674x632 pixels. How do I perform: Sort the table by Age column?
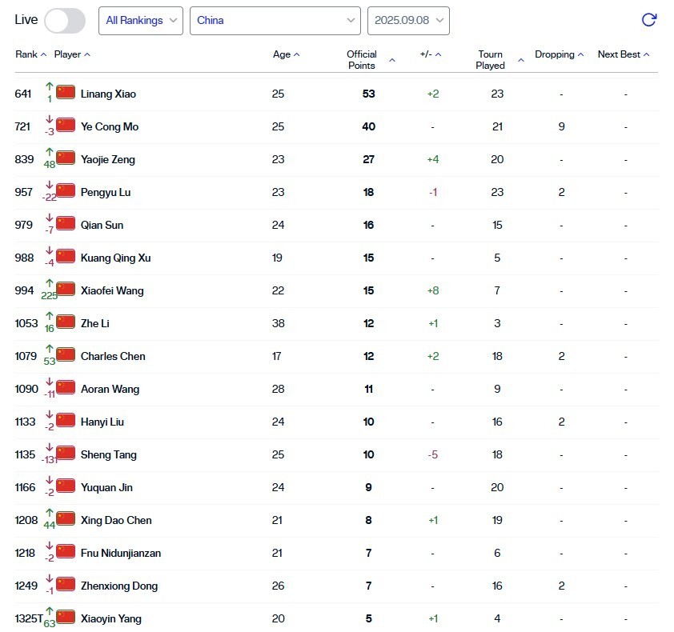[296, 54]
